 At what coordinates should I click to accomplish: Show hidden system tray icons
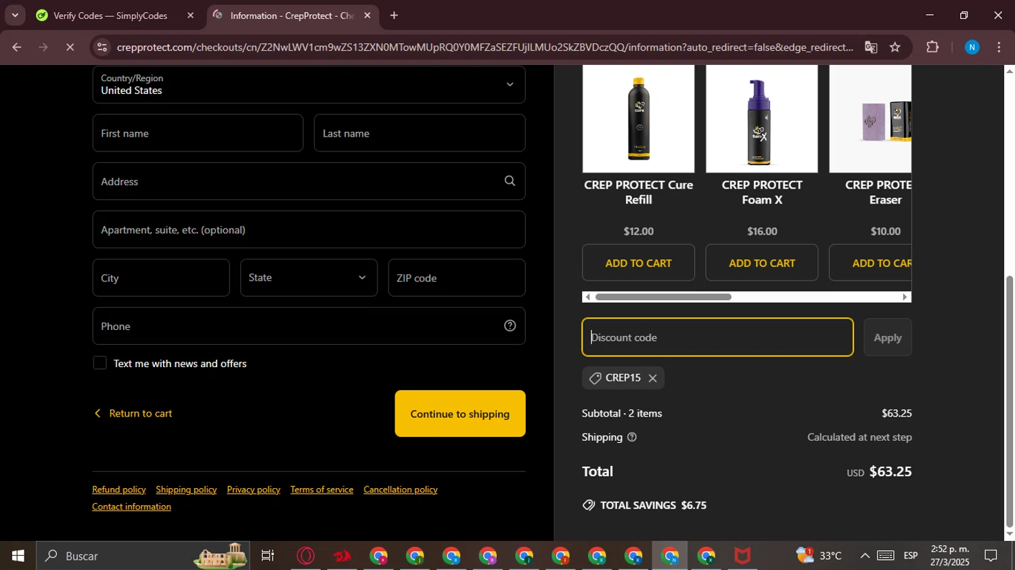click(x=865, y=556)
